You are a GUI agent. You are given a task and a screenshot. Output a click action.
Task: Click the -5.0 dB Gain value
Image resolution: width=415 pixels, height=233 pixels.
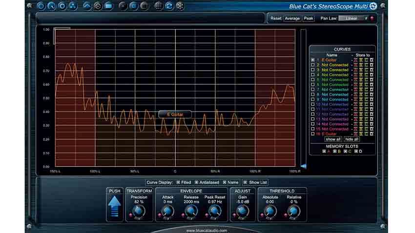[242, 202]
